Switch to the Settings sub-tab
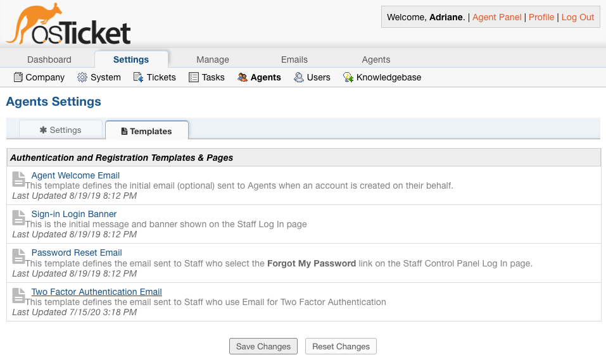The width and height of the screenshot is (606, 362). [61, 130]
